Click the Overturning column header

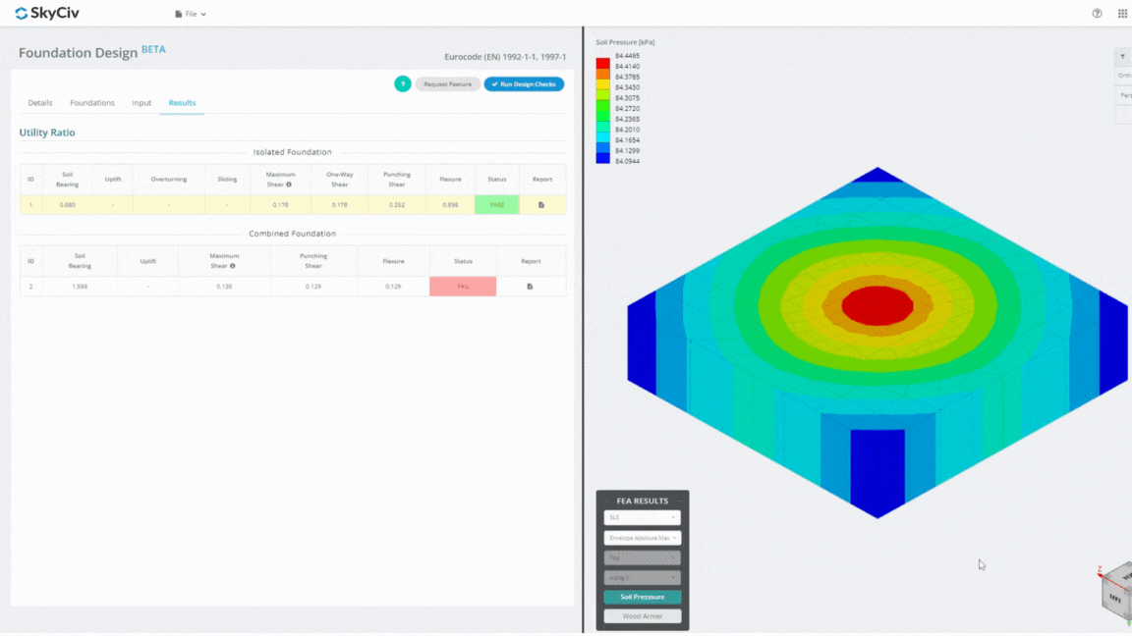pyautogui.click(x=169, y=179)
